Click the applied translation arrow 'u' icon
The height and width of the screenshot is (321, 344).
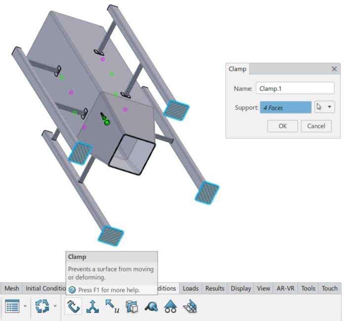112,307
